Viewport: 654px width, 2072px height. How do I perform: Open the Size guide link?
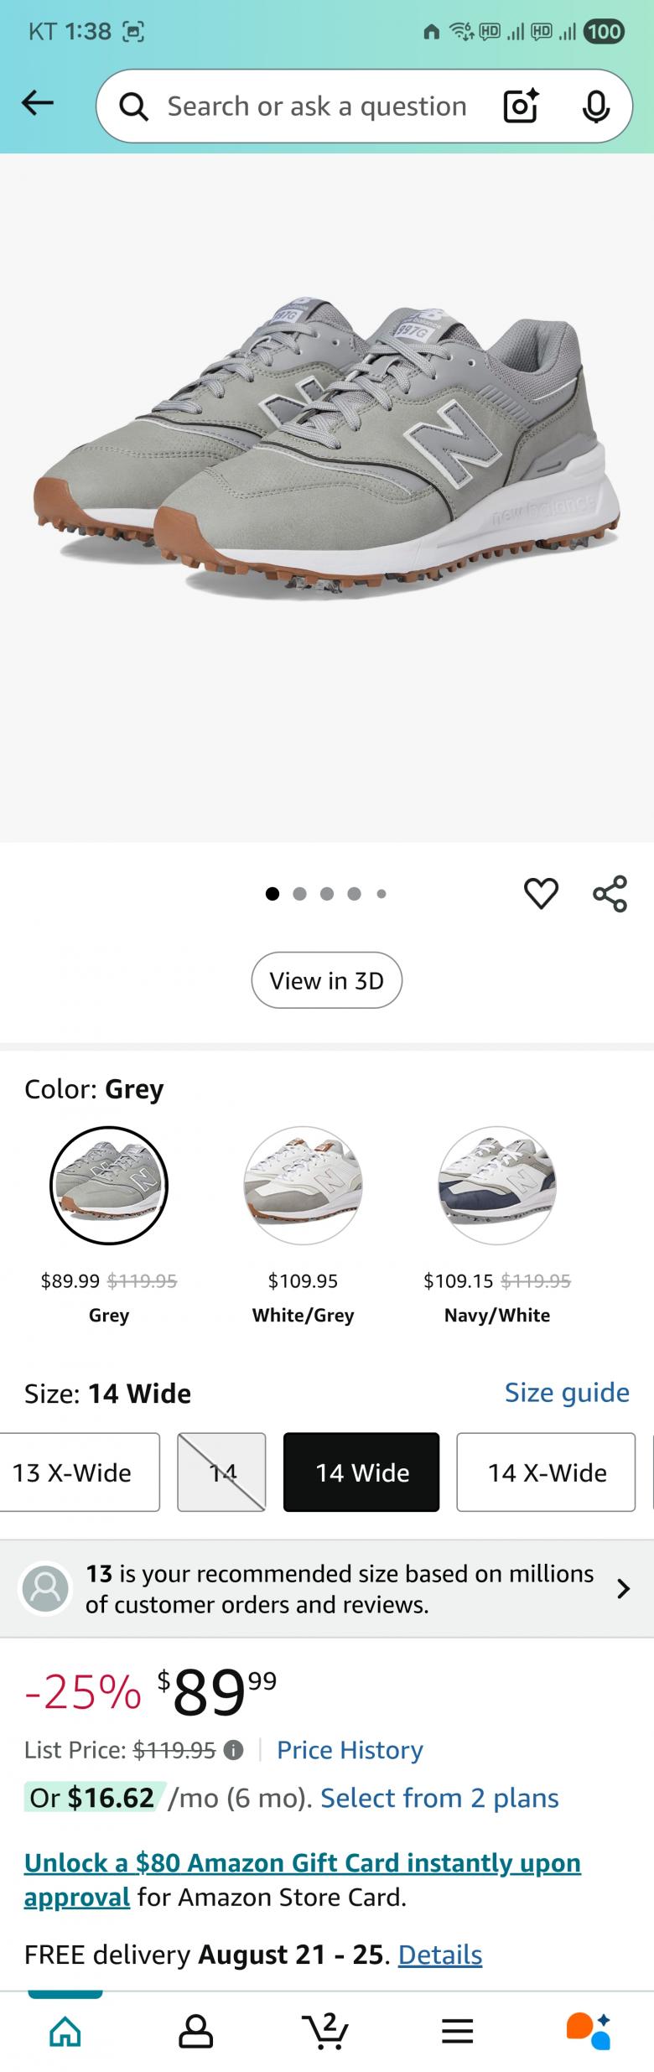pos(567,1393)
